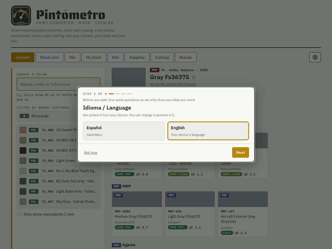Screen dimensions: 332x249
Task: Open the MRP-247 Aircraft Exterior Grey card
Action: pyautogui.click(x=243, y=214)
